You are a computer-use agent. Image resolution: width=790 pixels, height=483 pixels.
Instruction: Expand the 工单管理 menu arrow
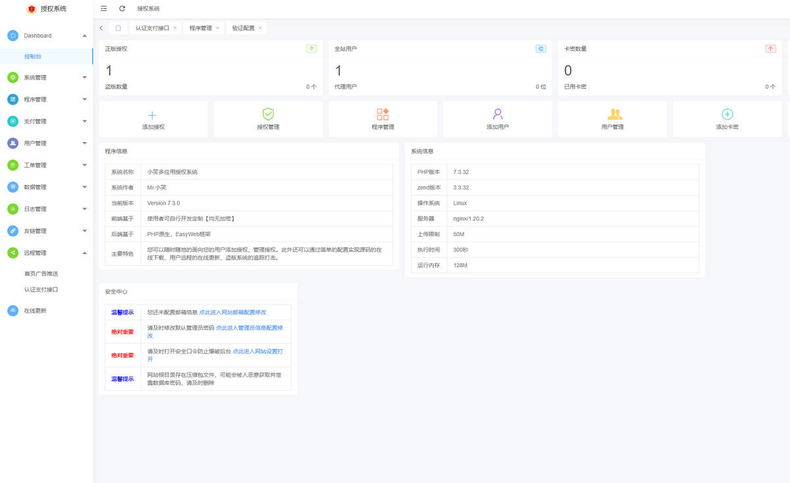pos(84,165)
